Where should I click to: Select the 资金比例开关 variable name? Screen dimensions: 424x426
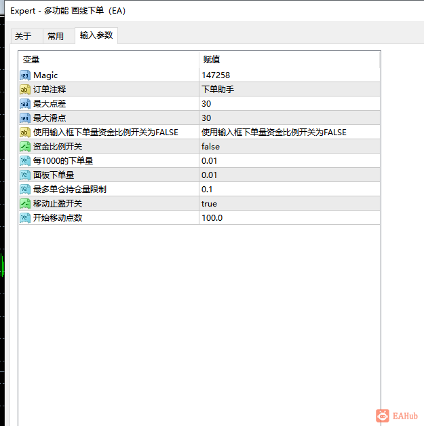coord(58,147)
